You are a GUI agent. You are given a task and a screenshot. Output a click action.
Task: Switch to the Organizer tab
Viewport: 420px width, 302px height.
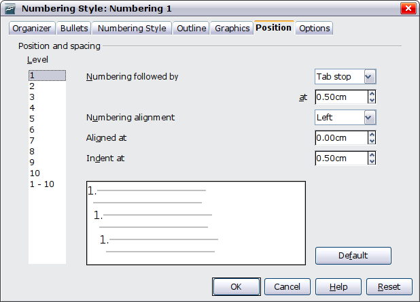[x=31, y=29]
